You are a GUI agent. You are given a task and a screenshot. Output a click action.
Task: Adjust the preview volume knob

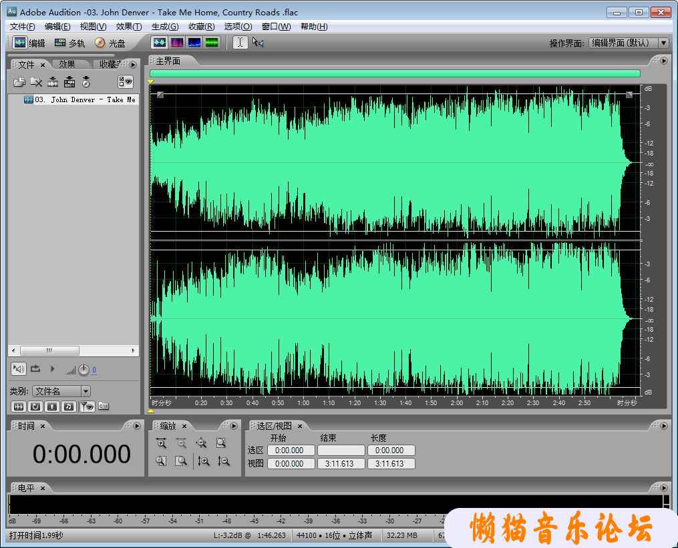pyautogui.click(x=84, y=370)
